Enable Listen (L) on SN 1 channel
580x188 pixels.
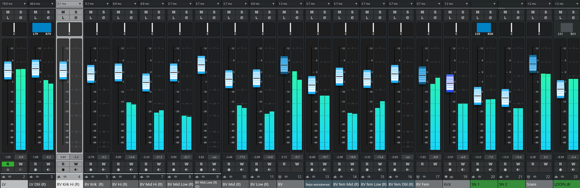click(x=478, y=18)
